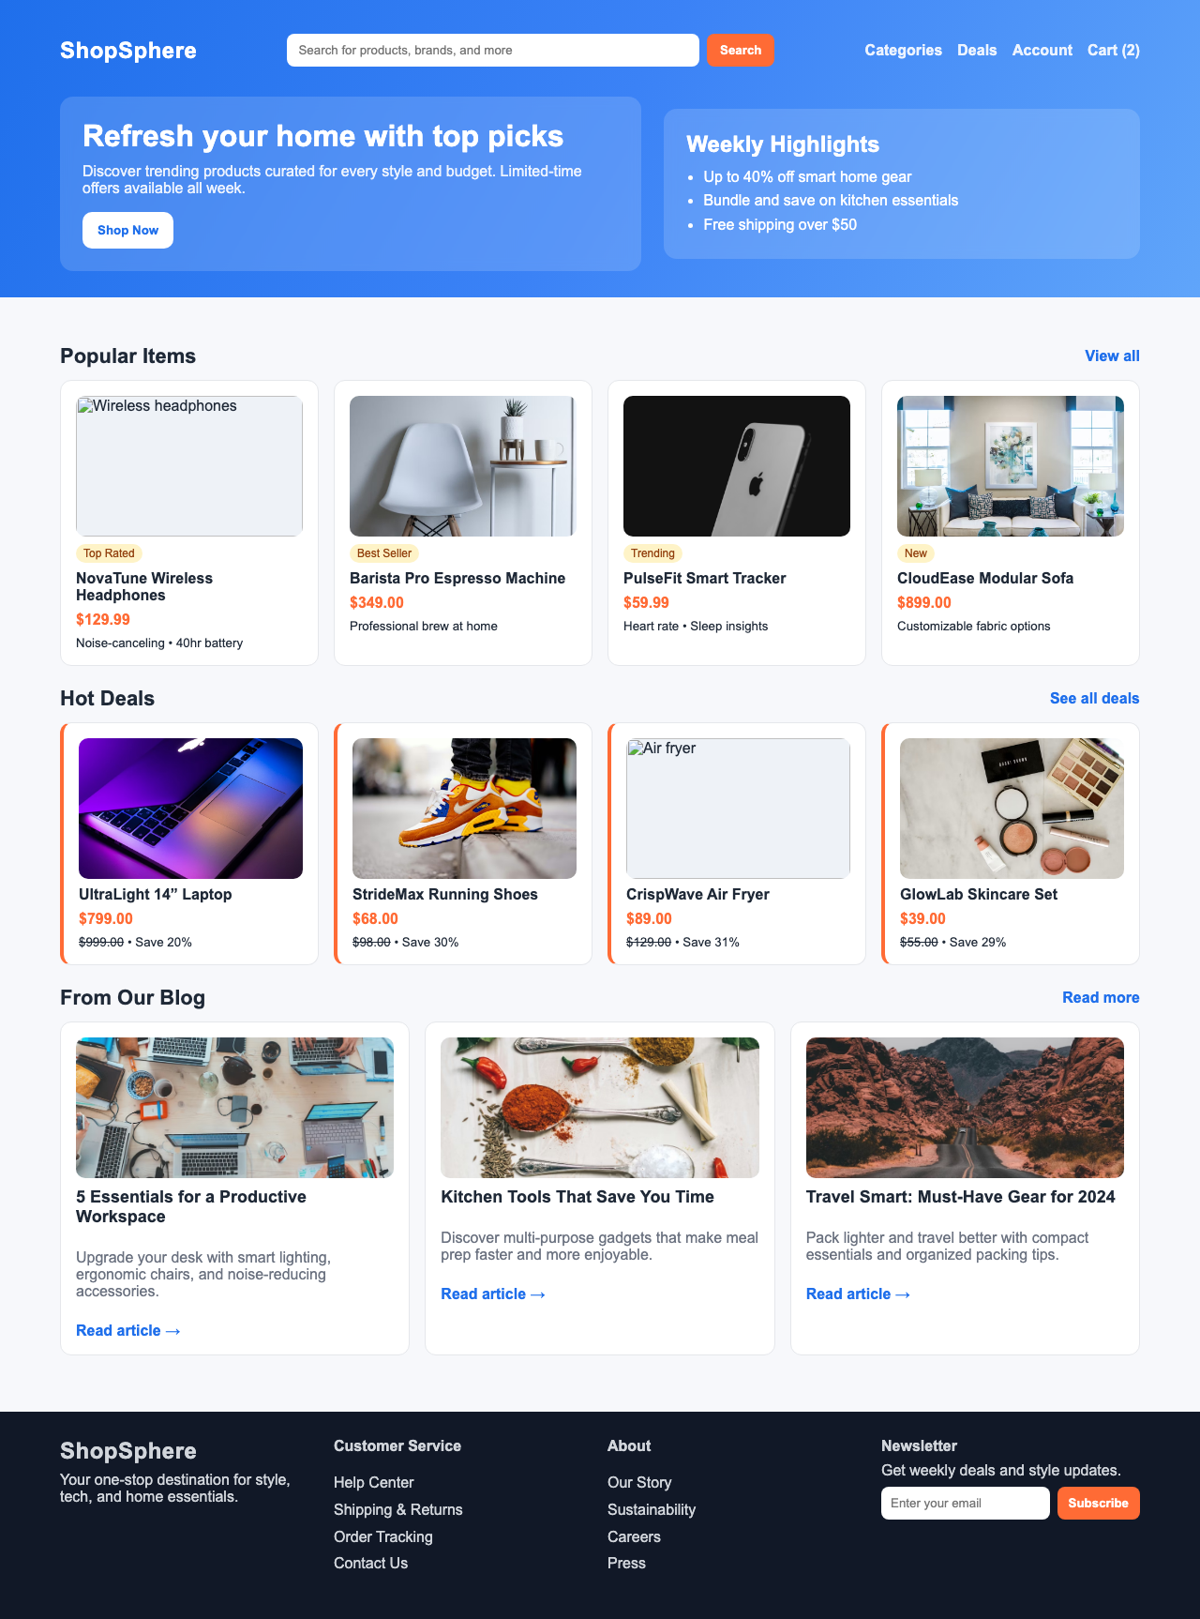Open Barista Pro Espresso Machine image
This screenshot has height=1619, width=1200.
click(463, 466)
